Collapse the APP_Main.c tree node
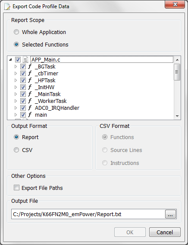 (10, 59)
